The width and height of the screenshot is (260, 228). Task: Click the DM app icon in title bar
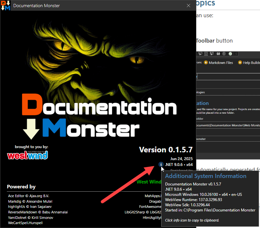click(6, 5)
